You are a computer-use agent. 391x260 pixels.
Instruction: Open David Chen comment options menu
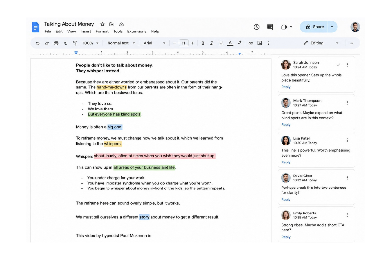click(x=347, y=178)
